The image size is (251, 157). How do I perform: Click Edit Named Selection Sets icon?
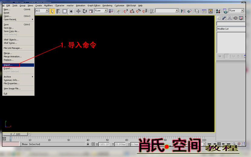point(152,11)
